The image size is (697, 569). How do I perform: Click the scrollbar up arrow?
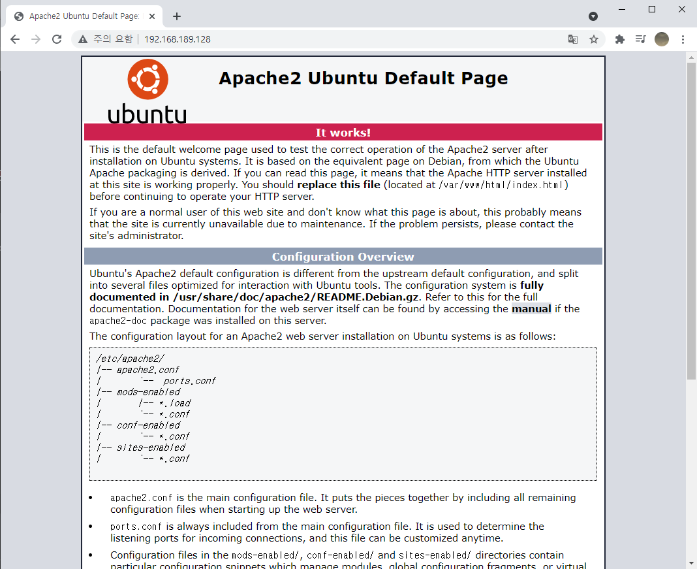click(691, 57)
